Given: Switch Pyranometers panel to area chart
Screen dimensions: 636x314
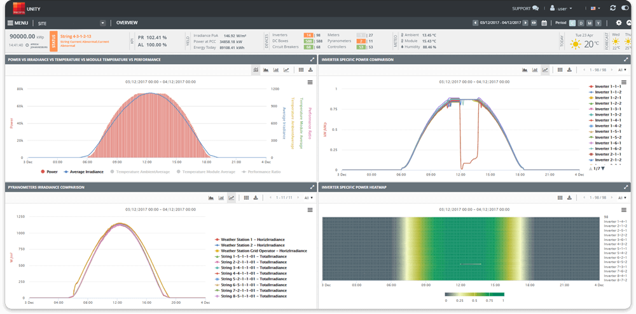Looking at the screenshot, I should coord(211,198).
